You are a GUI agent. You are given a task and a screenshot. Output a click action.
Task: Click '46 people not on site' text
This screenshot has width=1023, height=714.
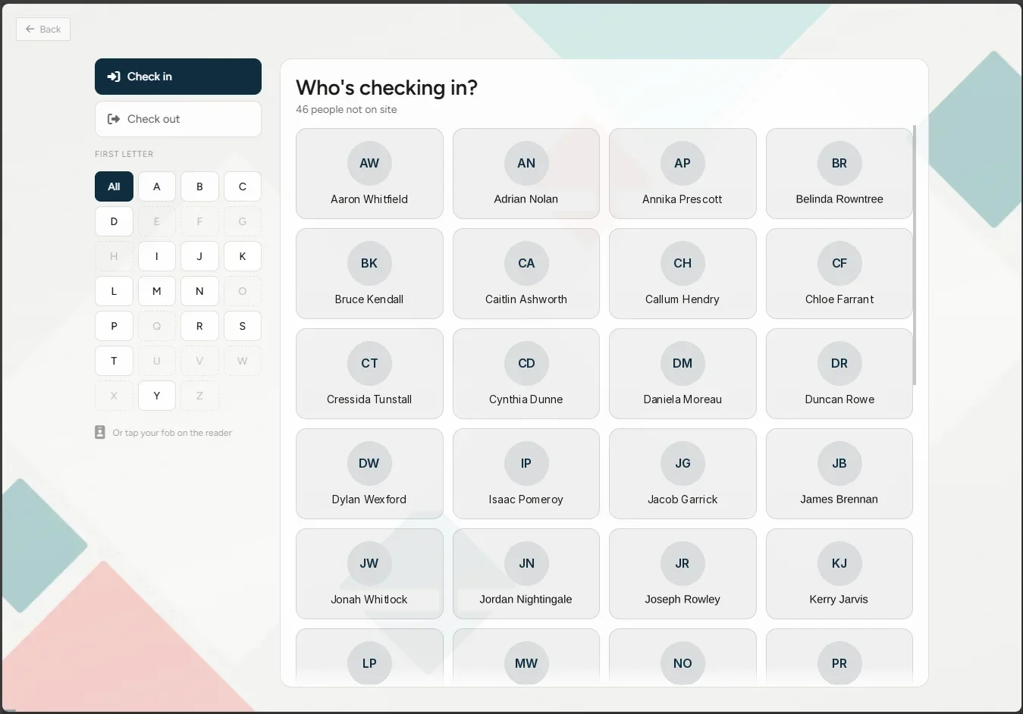pos(347,109)
